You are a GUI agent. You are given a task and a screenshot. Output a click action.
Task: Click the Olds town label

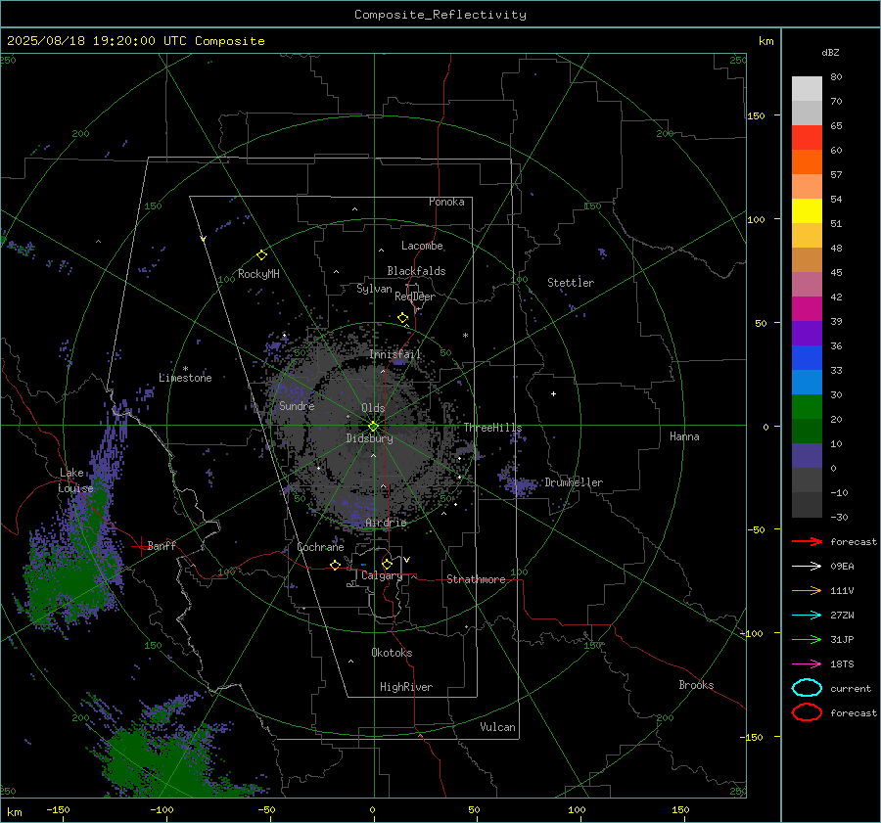coord(373,408)
